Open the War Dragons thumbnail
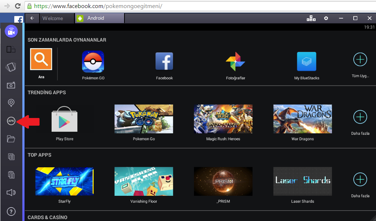This screenshot has height=221, width=376. tap(303, 119)
